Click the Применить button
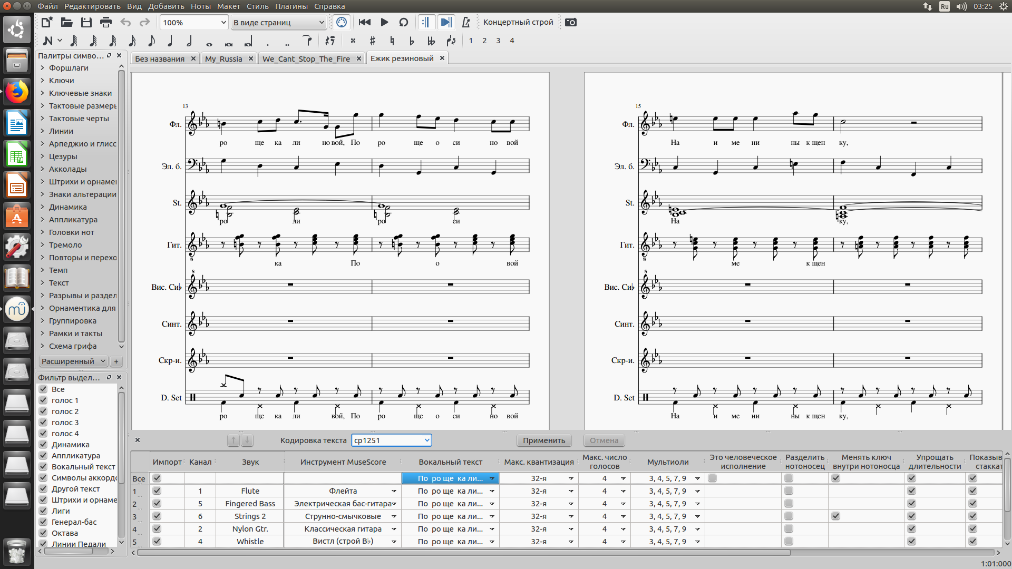1012x569 pixels. 545,440
